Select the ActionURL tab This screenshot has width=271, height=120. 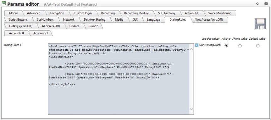point(192,13)
